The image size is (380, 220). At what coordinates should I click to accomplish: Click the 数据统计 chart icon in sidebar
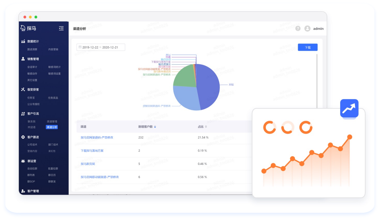[23, 41]
